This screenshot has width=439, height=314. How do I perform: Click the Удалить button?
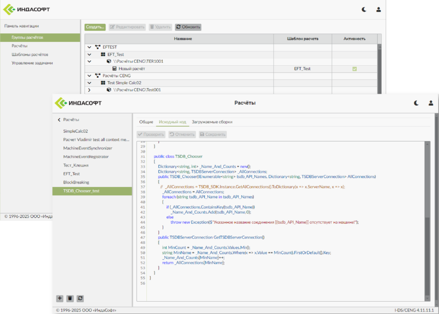click(x=160, y=27)
